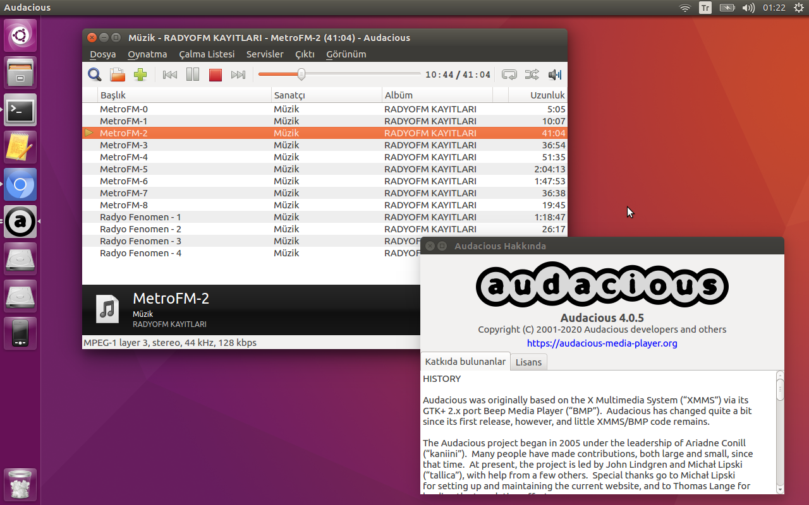Switch to the Katkıda bulunanlar tab

[465, 362]
